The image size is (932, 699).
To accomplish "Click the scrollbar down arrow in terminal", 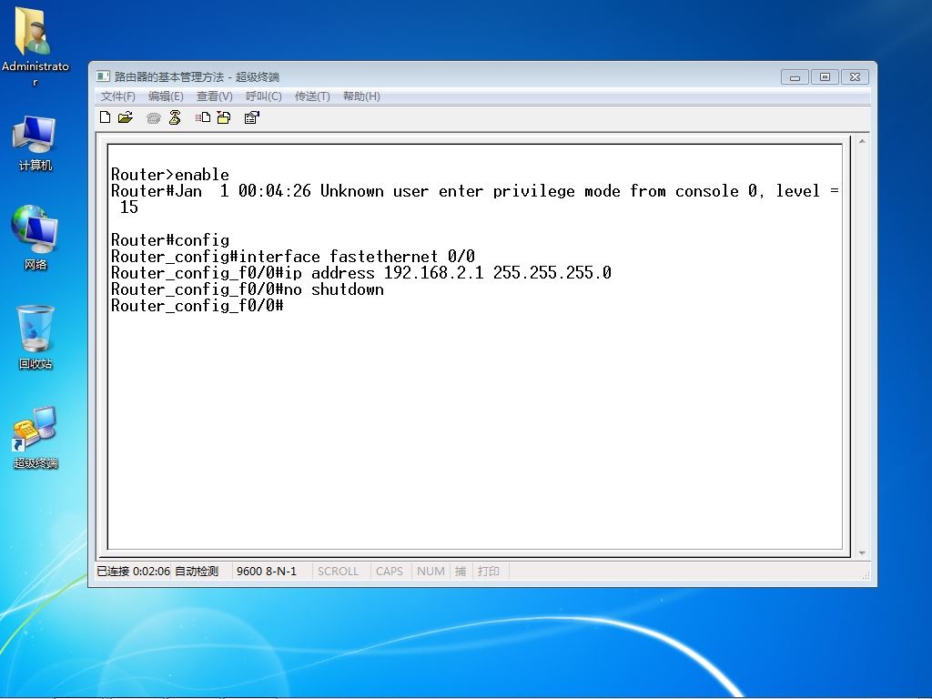I will click(862, 553).
